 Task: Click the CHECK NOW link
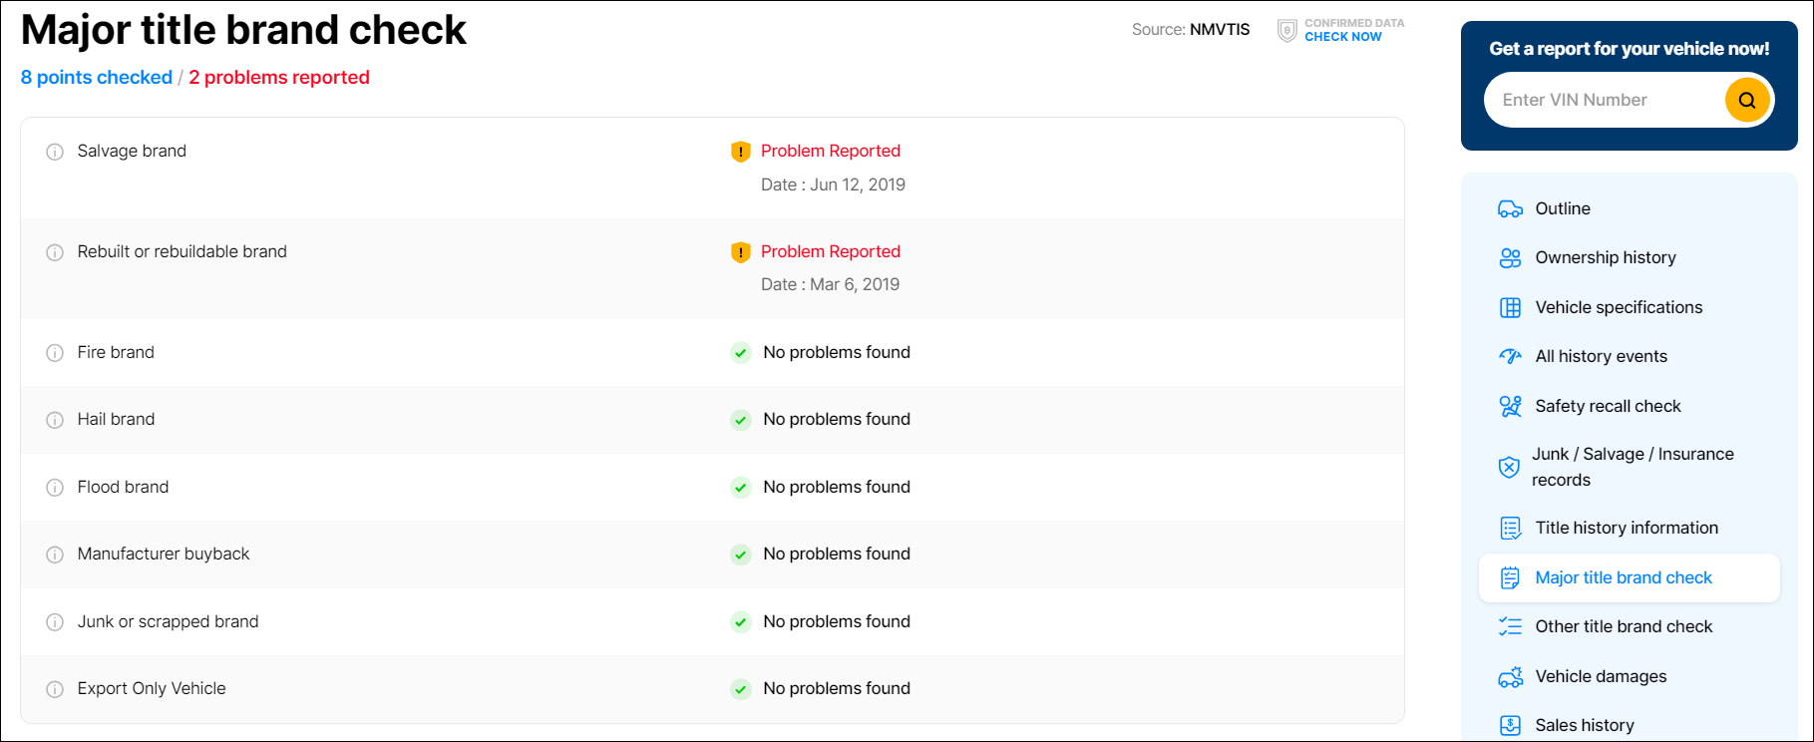tap(1342, 37)
